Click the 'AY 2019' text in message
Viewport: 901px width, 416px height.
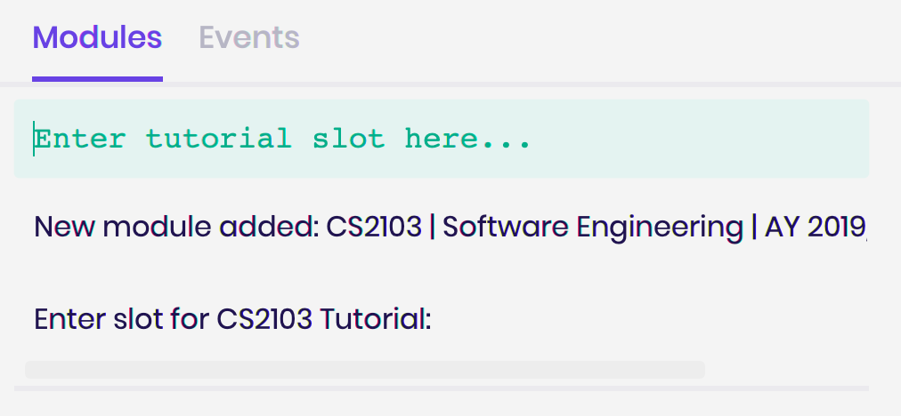(x=815, y=228)
